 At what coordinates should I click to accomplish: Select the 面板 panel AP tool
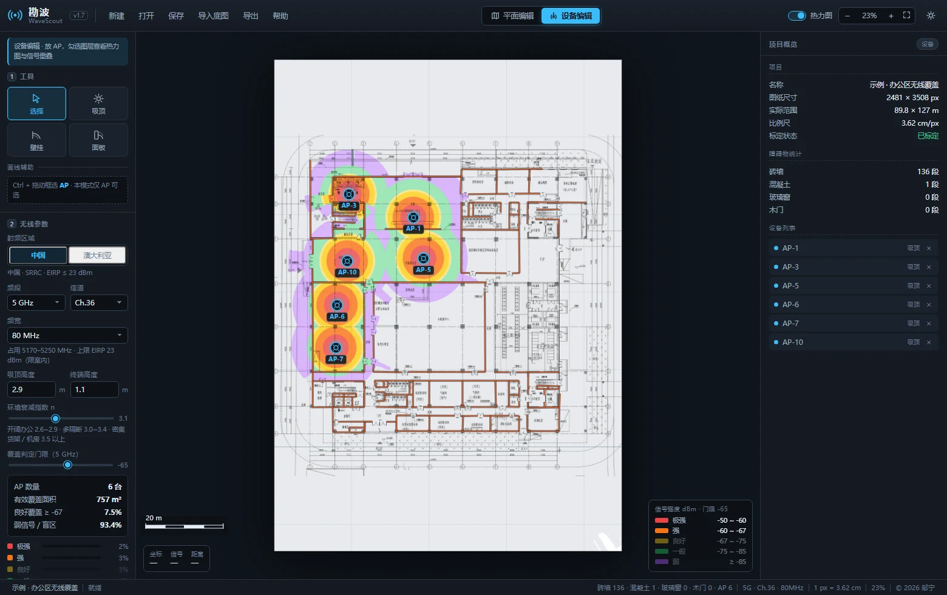(x=98, y=140)
